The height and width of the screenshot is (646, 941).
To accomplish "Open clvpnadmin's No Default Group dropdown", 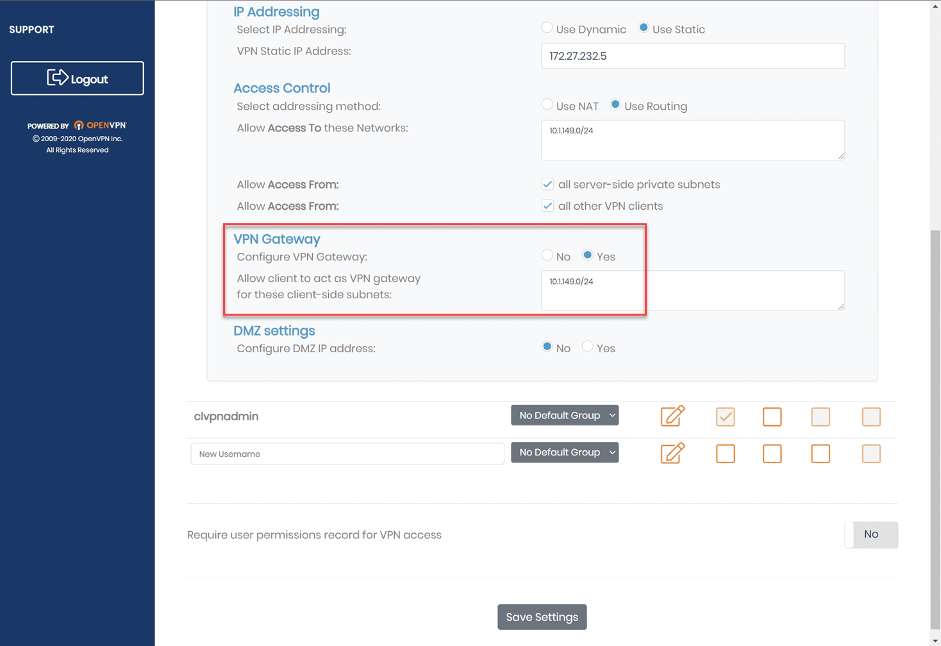I will [565, 416].
